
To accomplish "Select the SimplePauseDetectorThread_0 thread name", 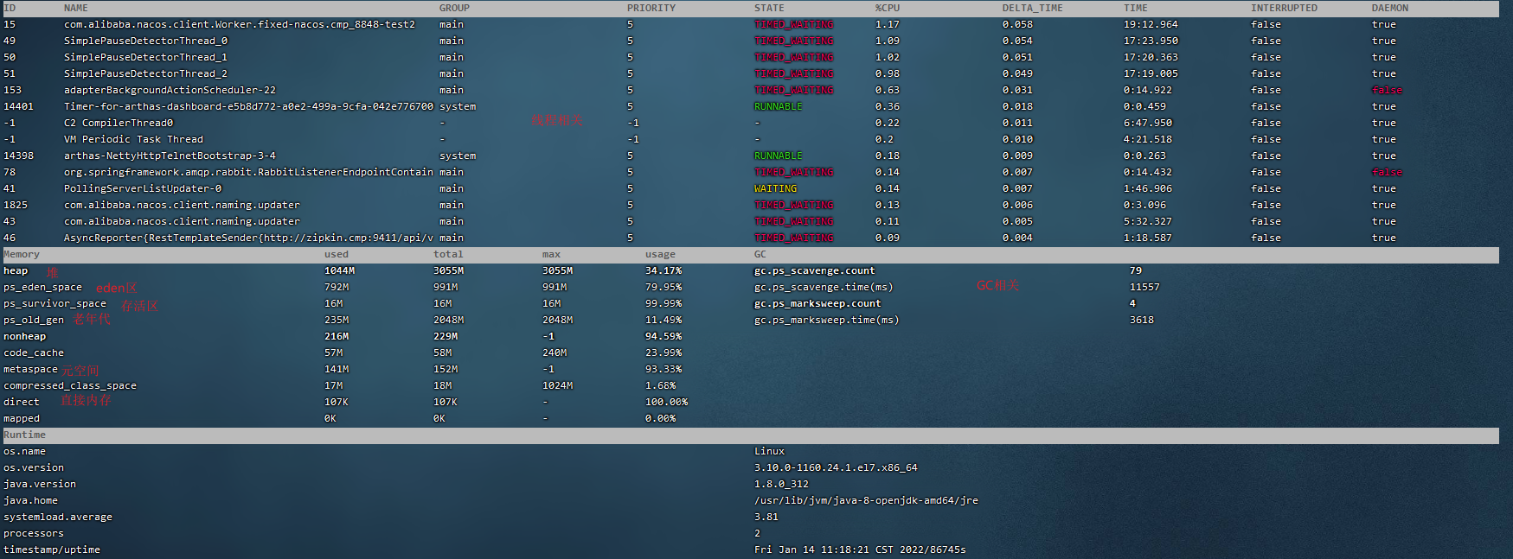I will (x=145, y=41).
